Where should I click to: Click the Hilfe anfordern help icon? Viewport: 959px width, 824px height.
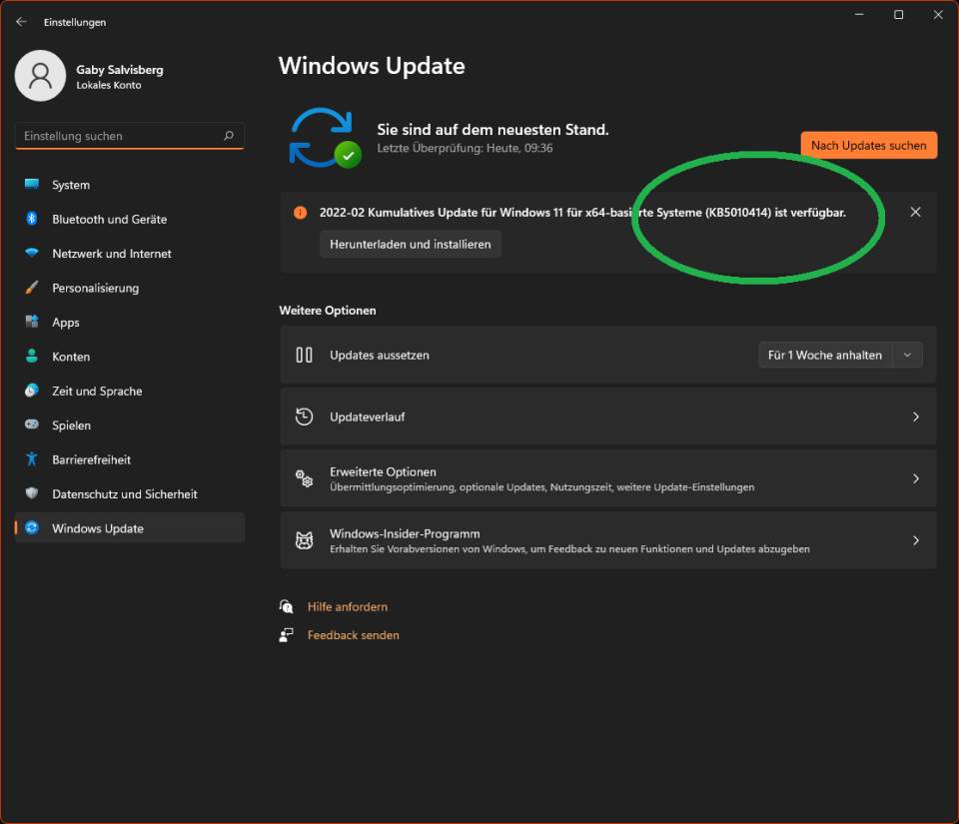tap(287, 606)
